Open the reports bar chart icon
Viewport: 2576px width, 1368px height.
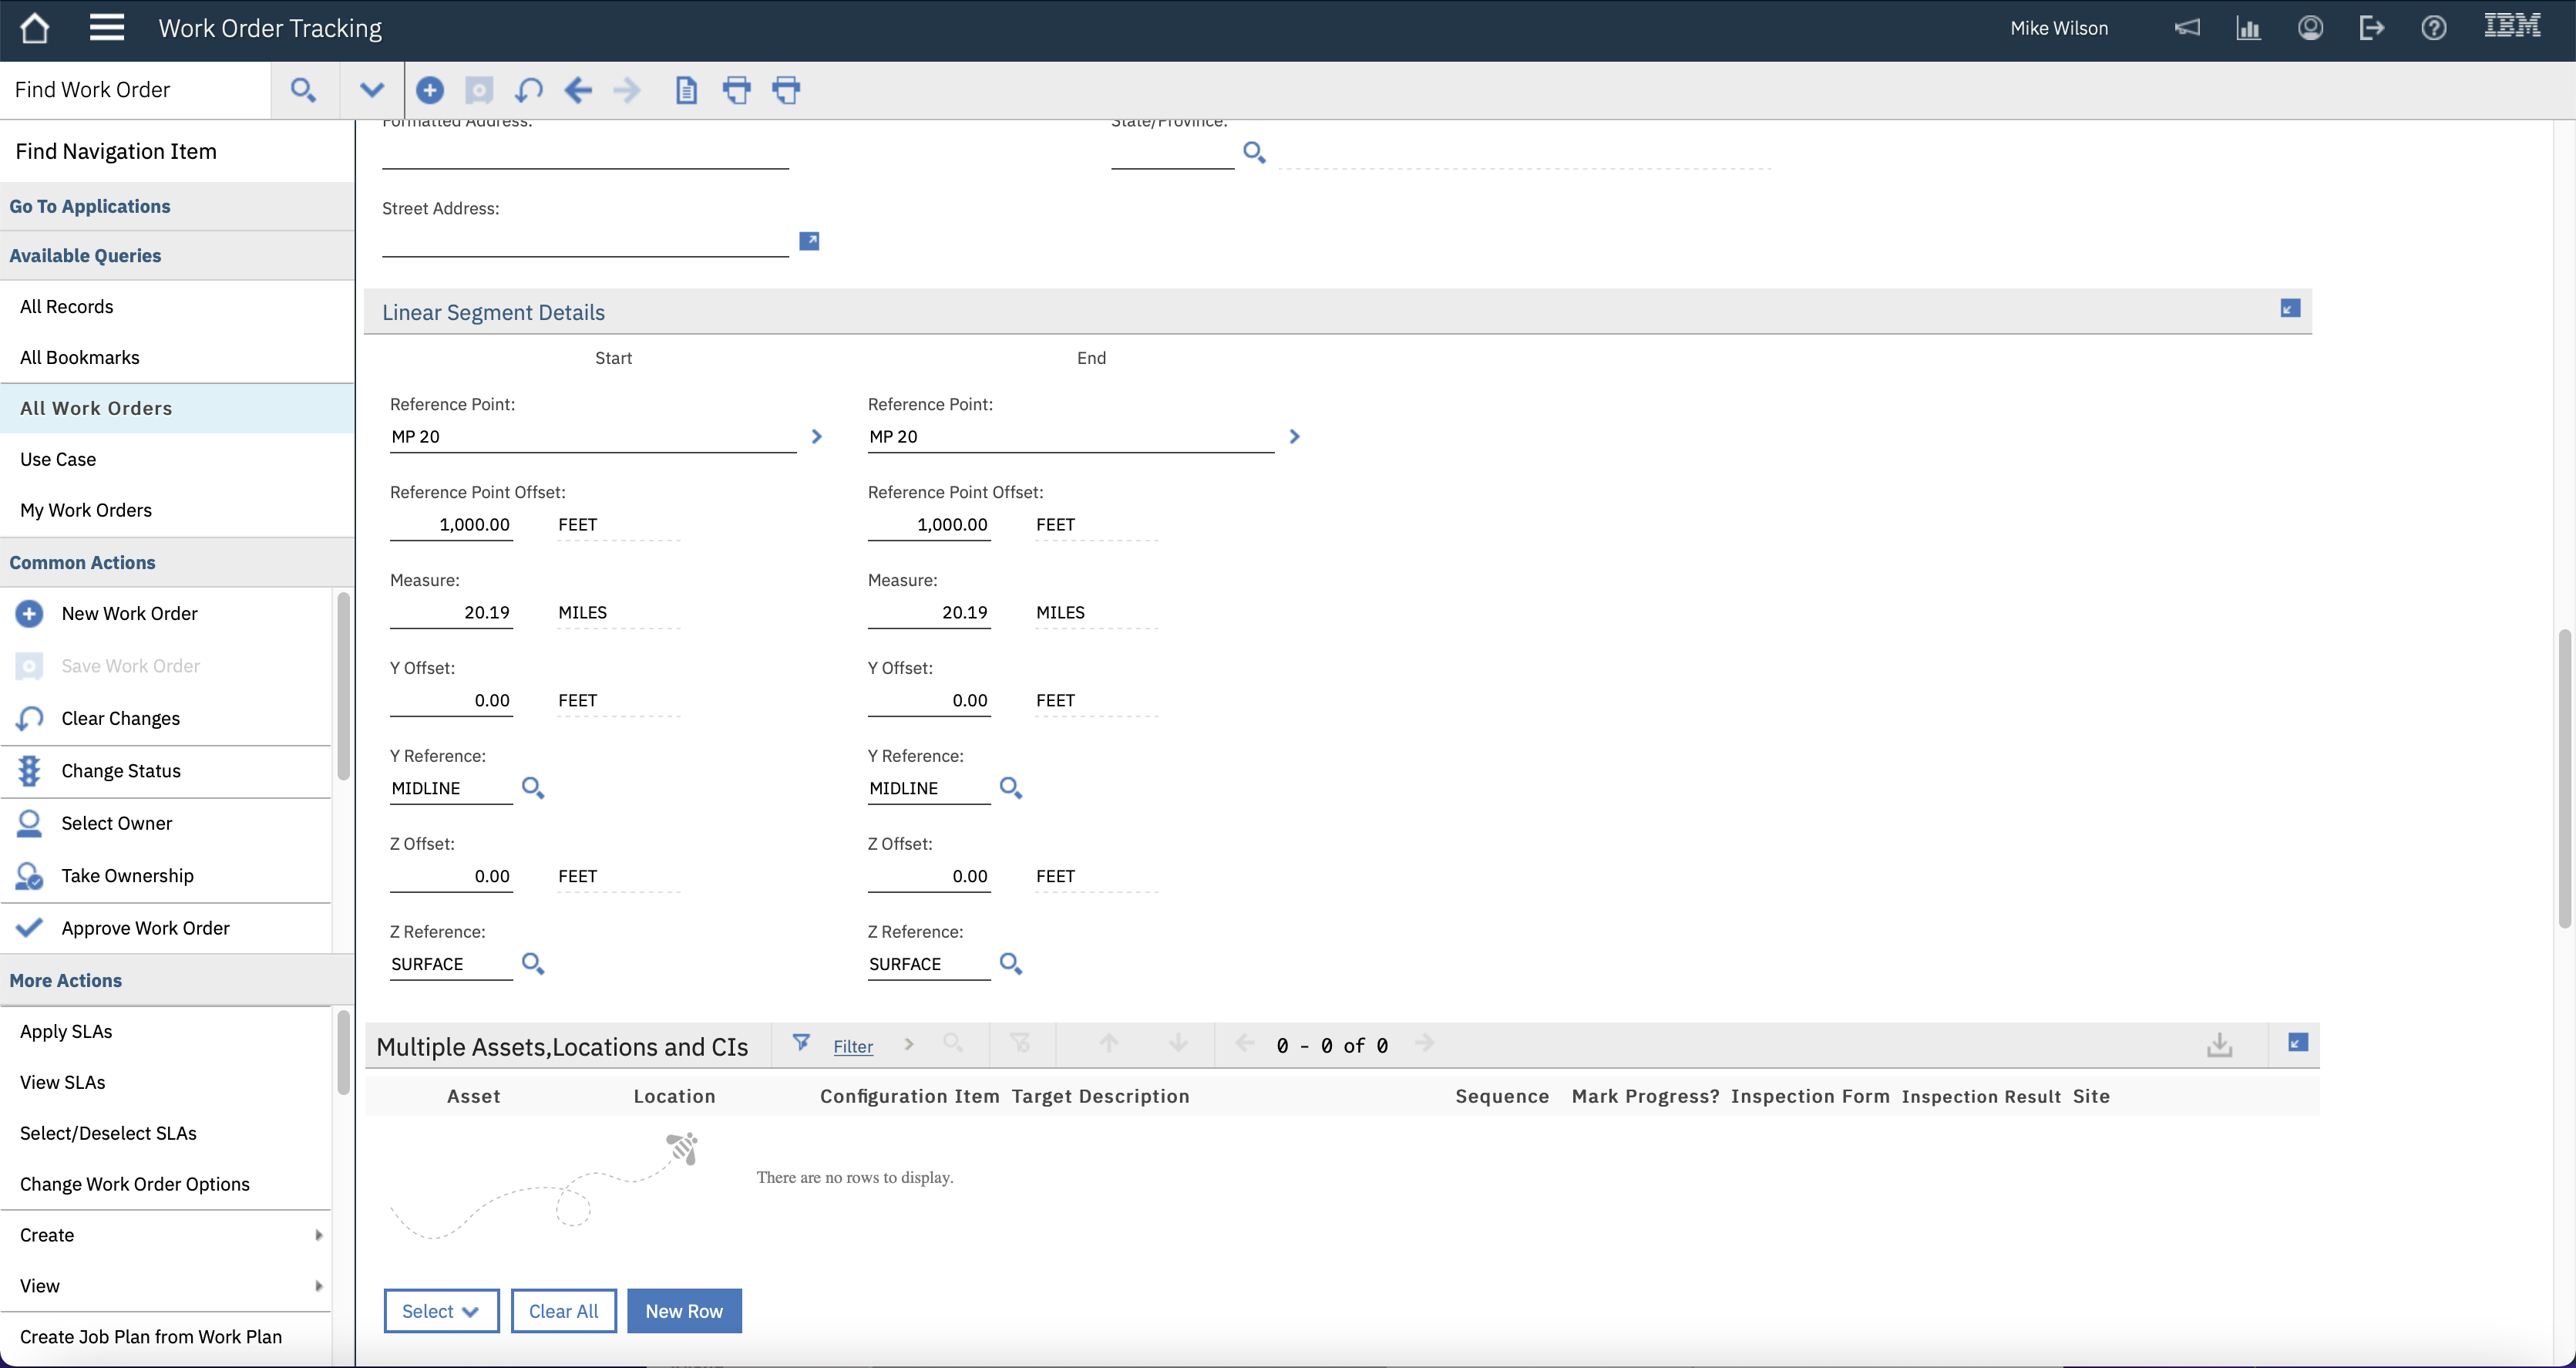point(2248,28)
